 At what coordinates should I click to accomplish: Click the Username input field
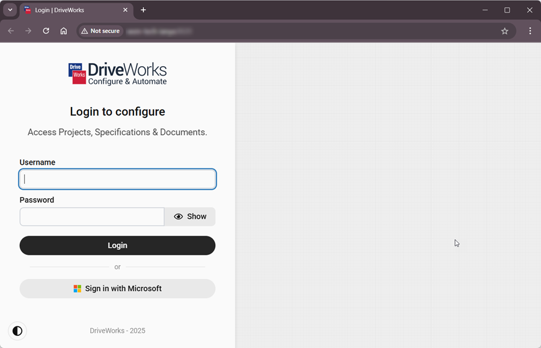coord(117,179)
